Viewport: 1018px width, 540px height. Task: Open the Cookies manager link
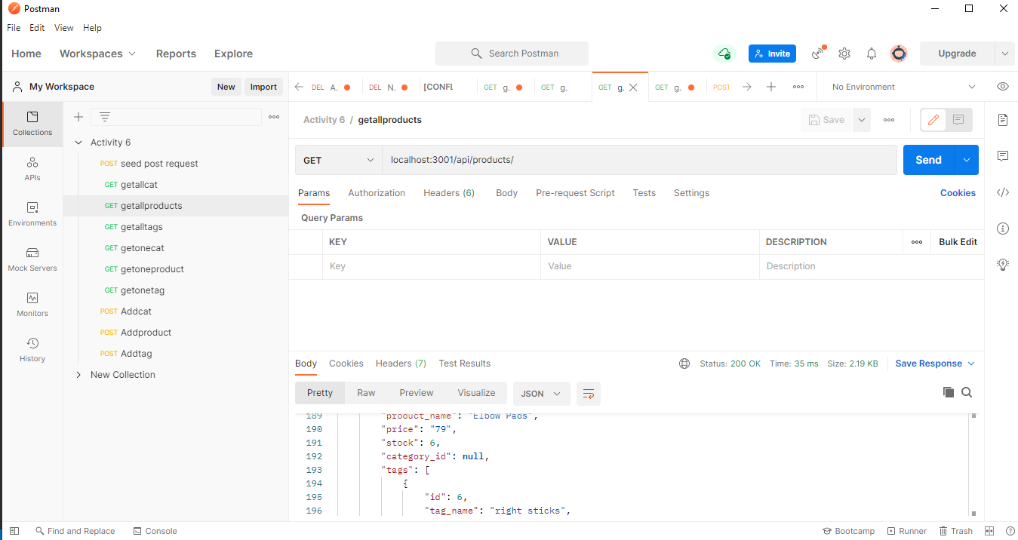point(958,192)
